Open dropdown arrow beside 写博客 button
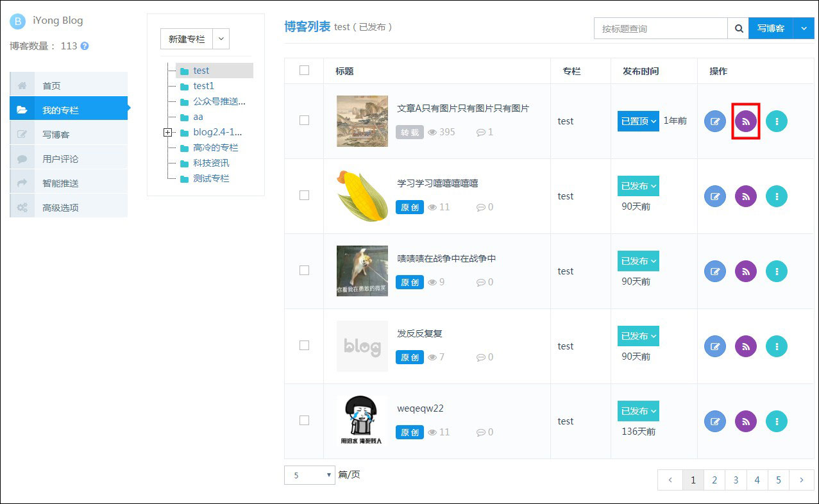This screenshot has height=504, width=819. (804, 28)
